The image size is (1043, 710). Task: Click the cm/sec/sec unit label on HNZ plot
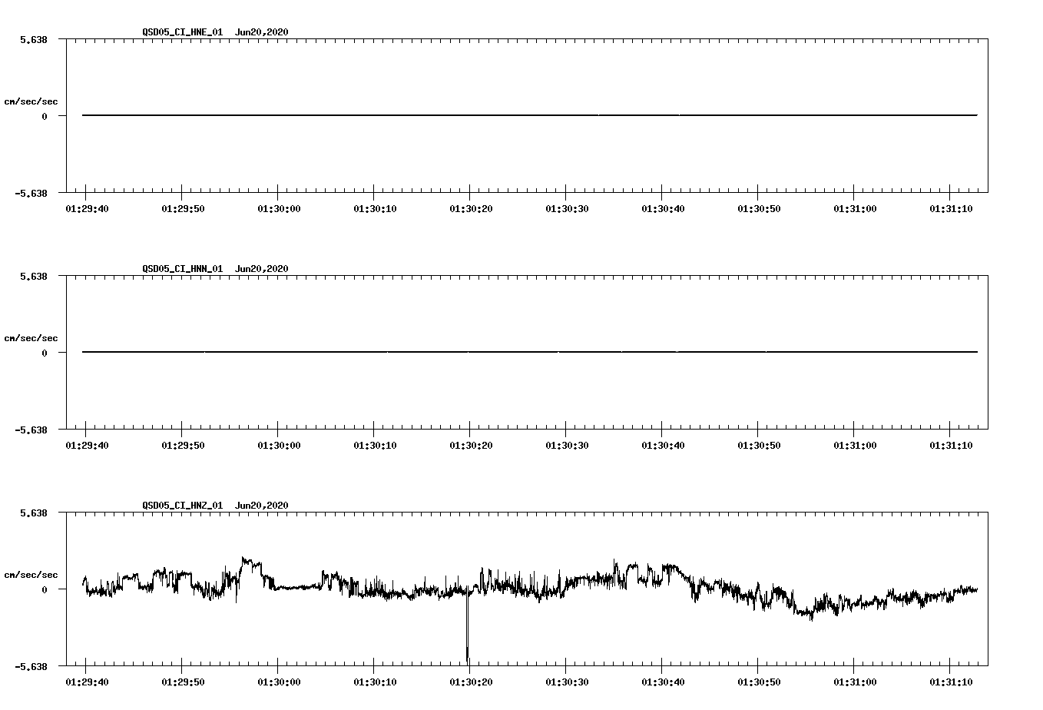point(31,575)
